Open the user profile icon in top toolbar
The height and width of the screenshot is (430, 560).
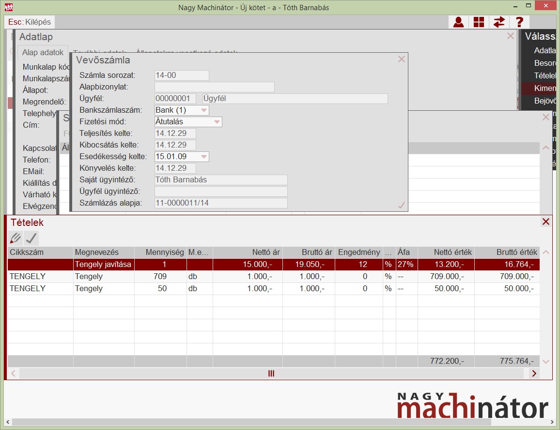point(458,22)
